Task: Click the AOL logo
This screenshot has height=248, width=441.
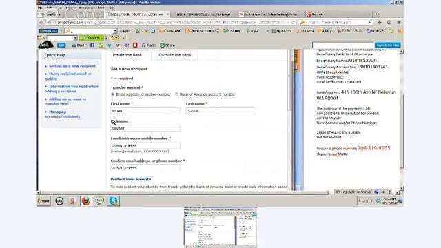Action: point(45,45)
